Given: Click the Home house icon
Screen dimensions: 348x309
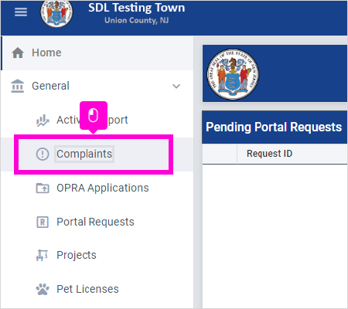Looking at the screenshot, I should coord(18,53).
